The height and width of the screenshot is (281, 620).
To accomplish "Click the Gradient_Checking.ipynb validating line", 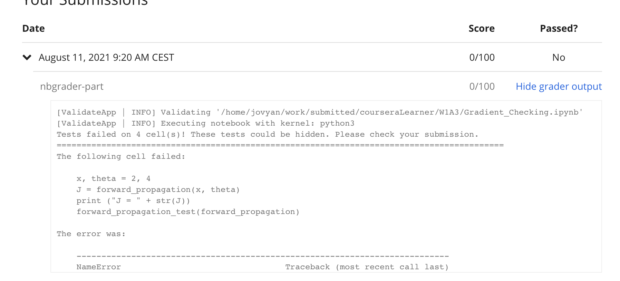I will (319, 112).
